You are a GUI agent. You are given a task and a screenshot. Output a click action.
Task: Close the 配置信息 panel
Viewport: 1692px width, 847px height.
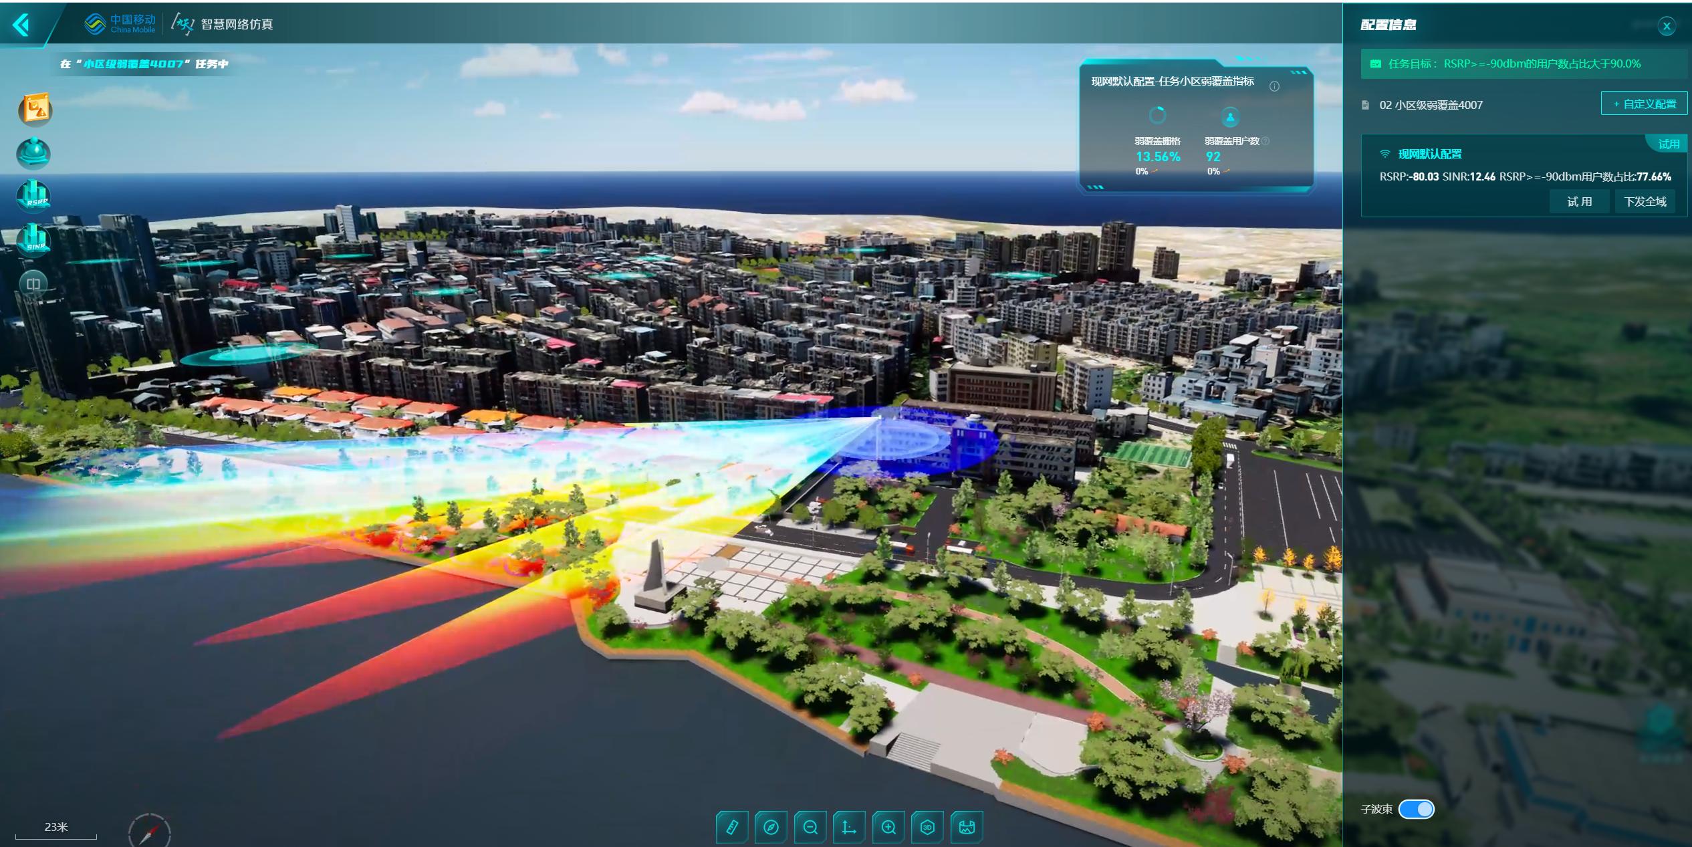pos(1666,26)
